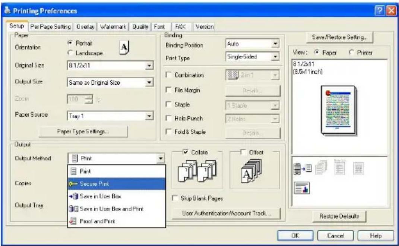The height and width of the screenshot is (246, 399).
Task: Uncheck the Collate checkbox
Action: [186, 152]
